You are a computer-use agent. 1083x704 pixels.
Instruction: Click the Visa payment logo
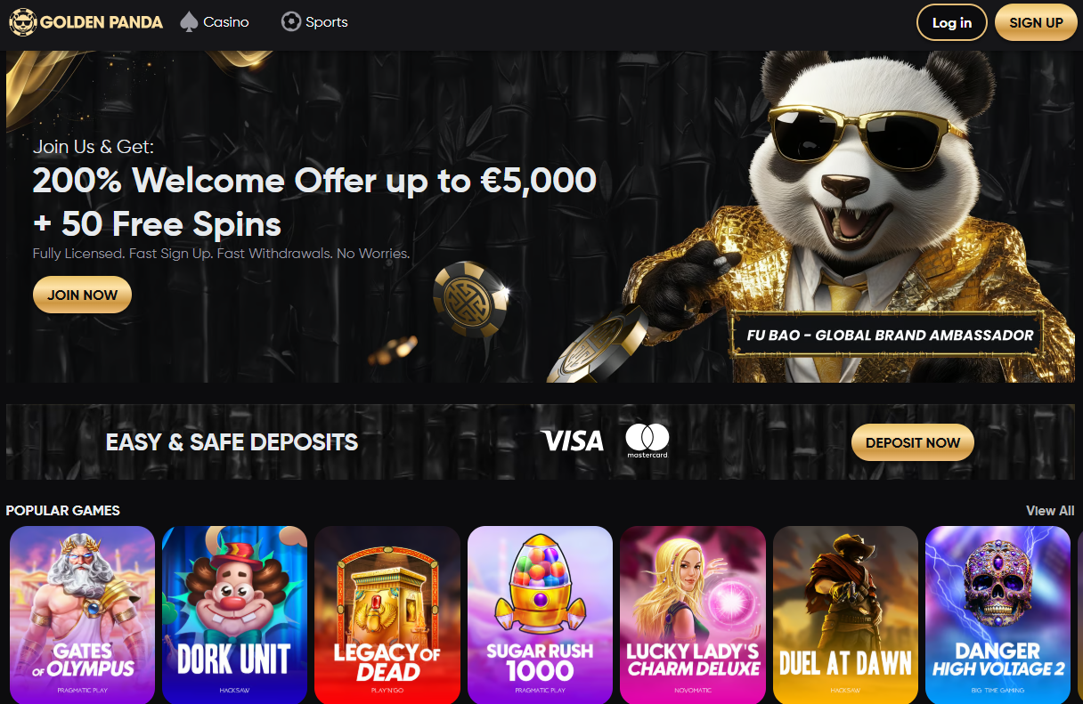[x=572, y=441]
